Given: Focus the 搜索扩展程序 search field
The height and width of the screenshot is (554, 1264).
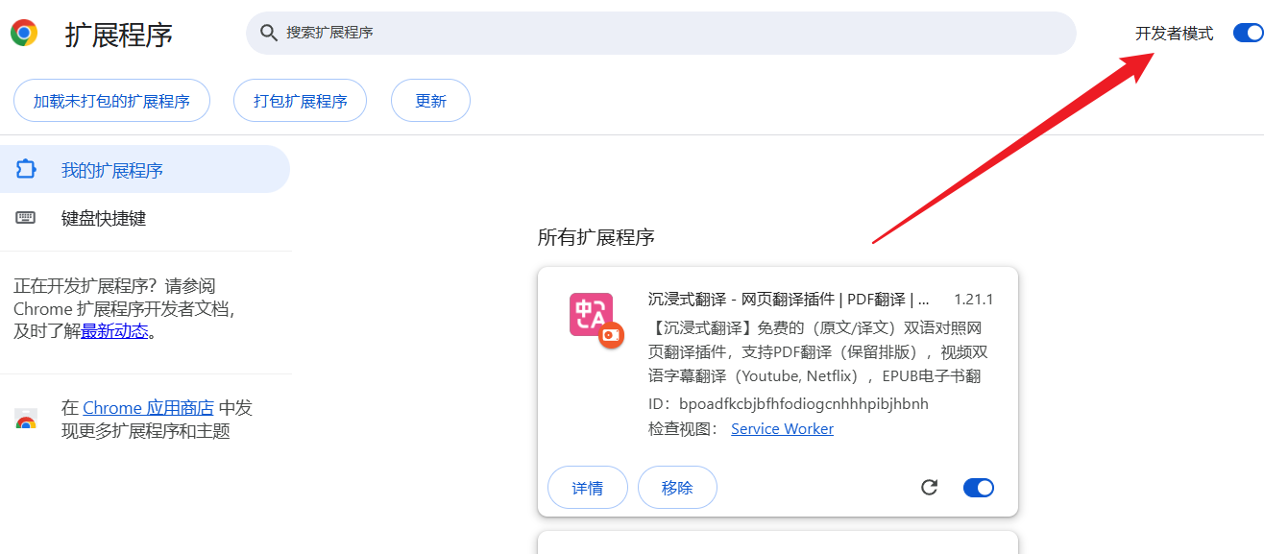Looking at the screenshot, I should pos(661,33).
